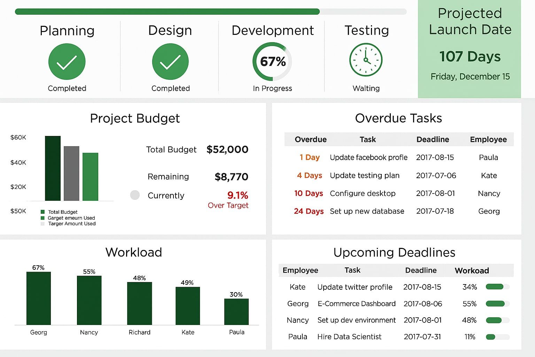Click Paula's 30% workload bar

pyautogui.click(x=237, y=312)
